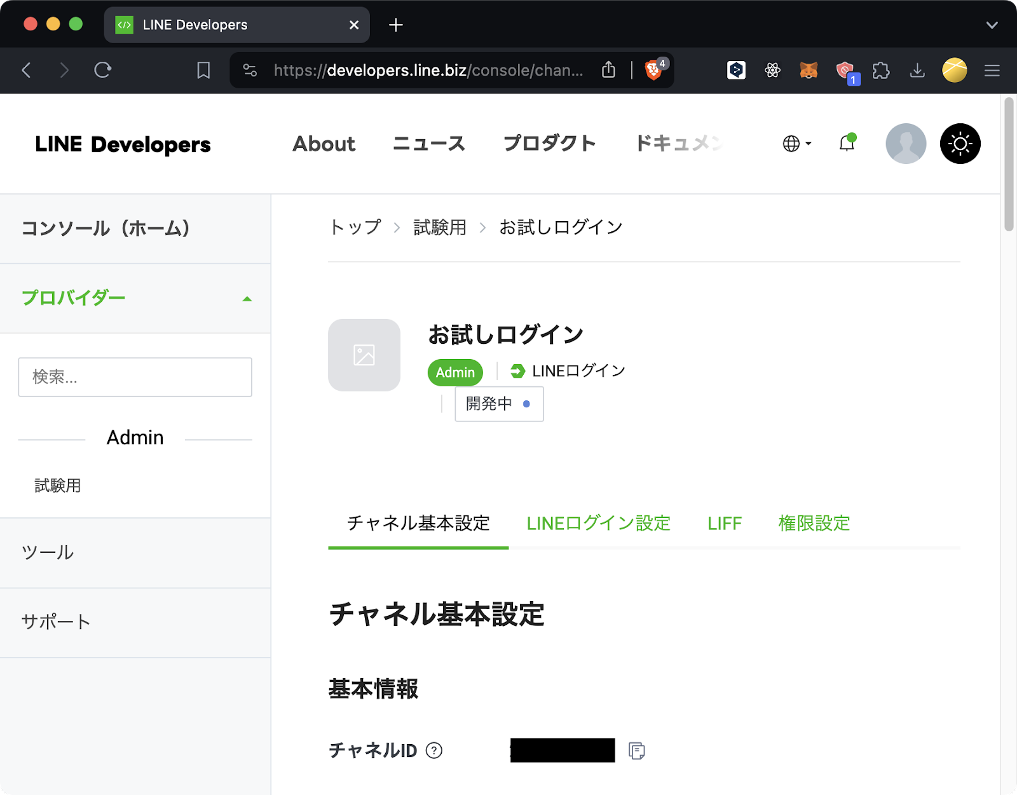Reload the page with the refresh icon

click(x=102, y=70)
